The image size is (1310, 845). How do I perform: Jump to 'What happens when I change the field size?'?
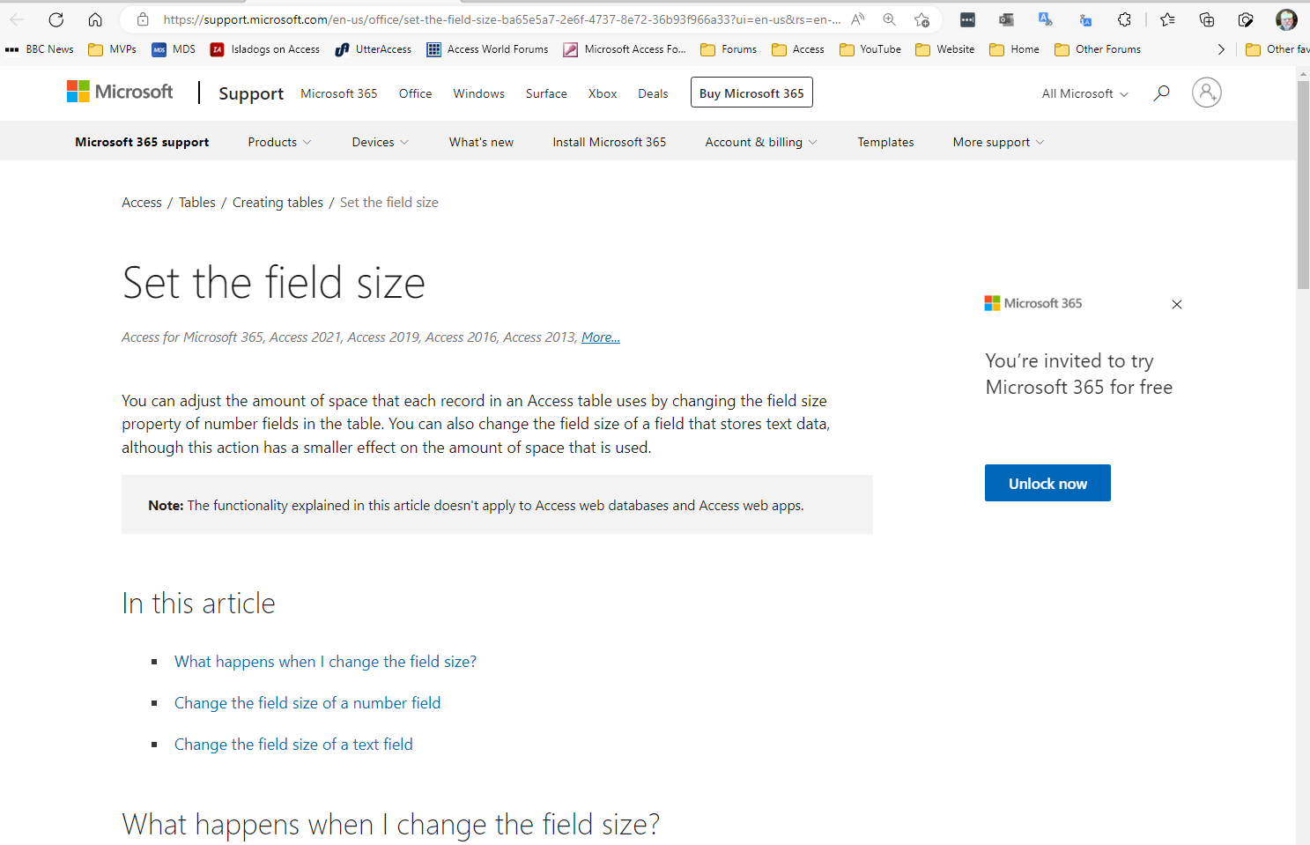(325, 662)
